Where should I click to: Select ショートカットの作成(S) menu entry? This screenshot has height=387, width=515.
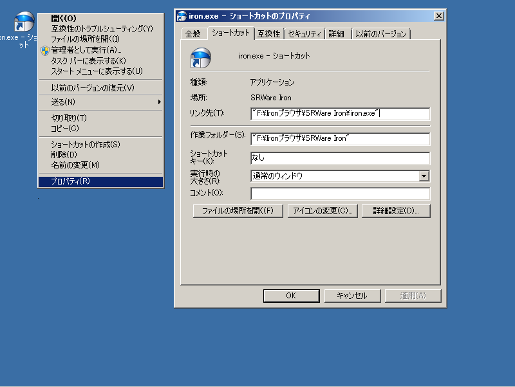pos(101,144)
